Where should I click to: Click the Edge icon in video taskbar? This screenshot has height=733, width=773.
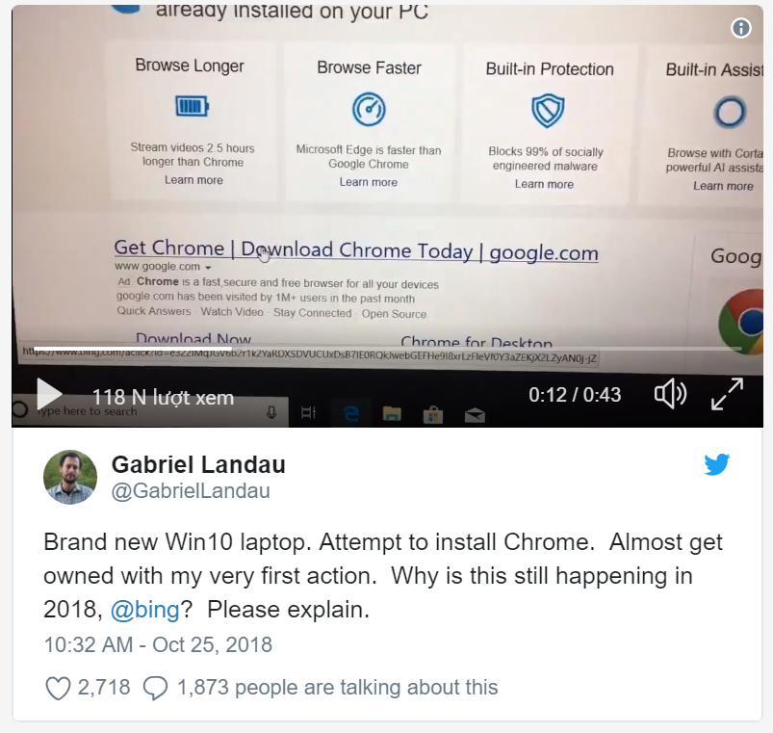click(x=351, y=414)
